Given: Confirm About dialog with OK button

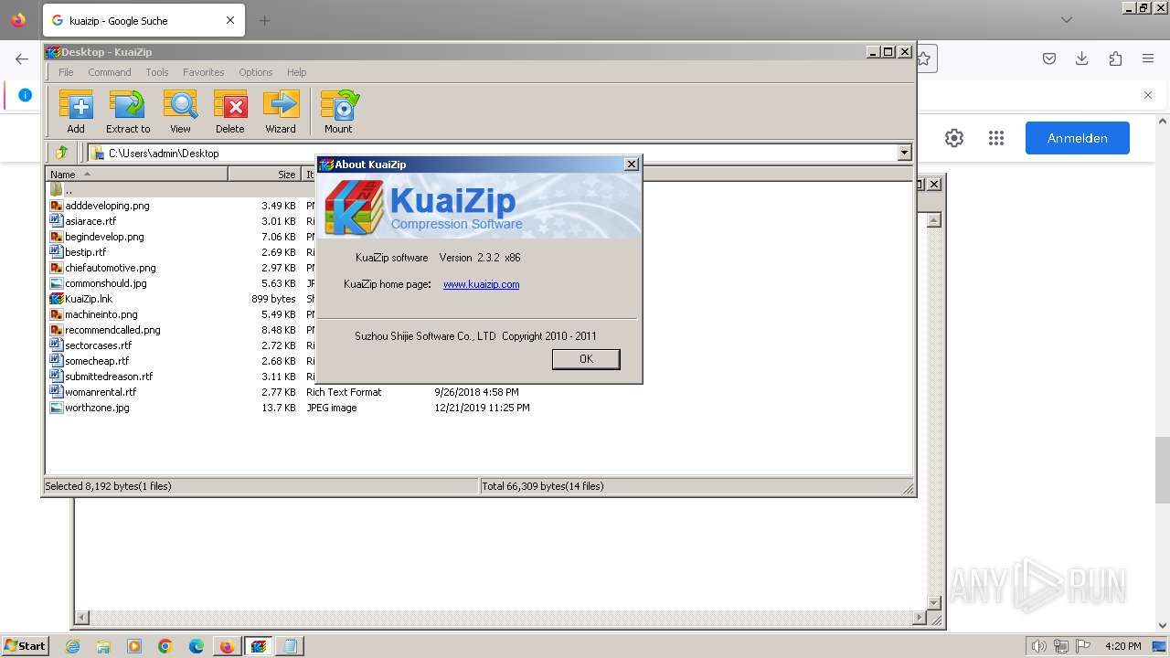Looking at the screenshot, I should tap(586, 359).
